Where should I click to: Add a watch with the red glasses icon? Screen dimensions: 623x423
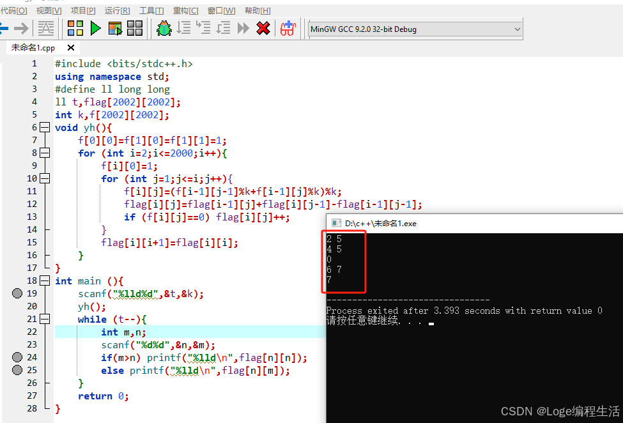tap(288, 29)
